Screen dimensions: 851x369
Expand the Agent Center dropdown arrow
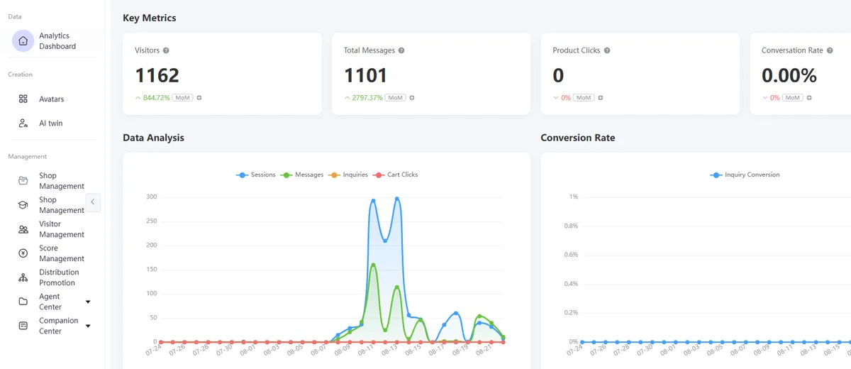(88, 302)
